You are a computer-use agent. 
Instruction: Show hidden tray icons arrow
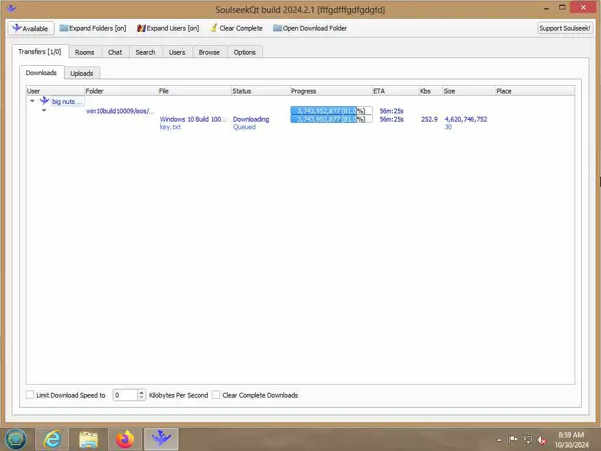point(499,440)
